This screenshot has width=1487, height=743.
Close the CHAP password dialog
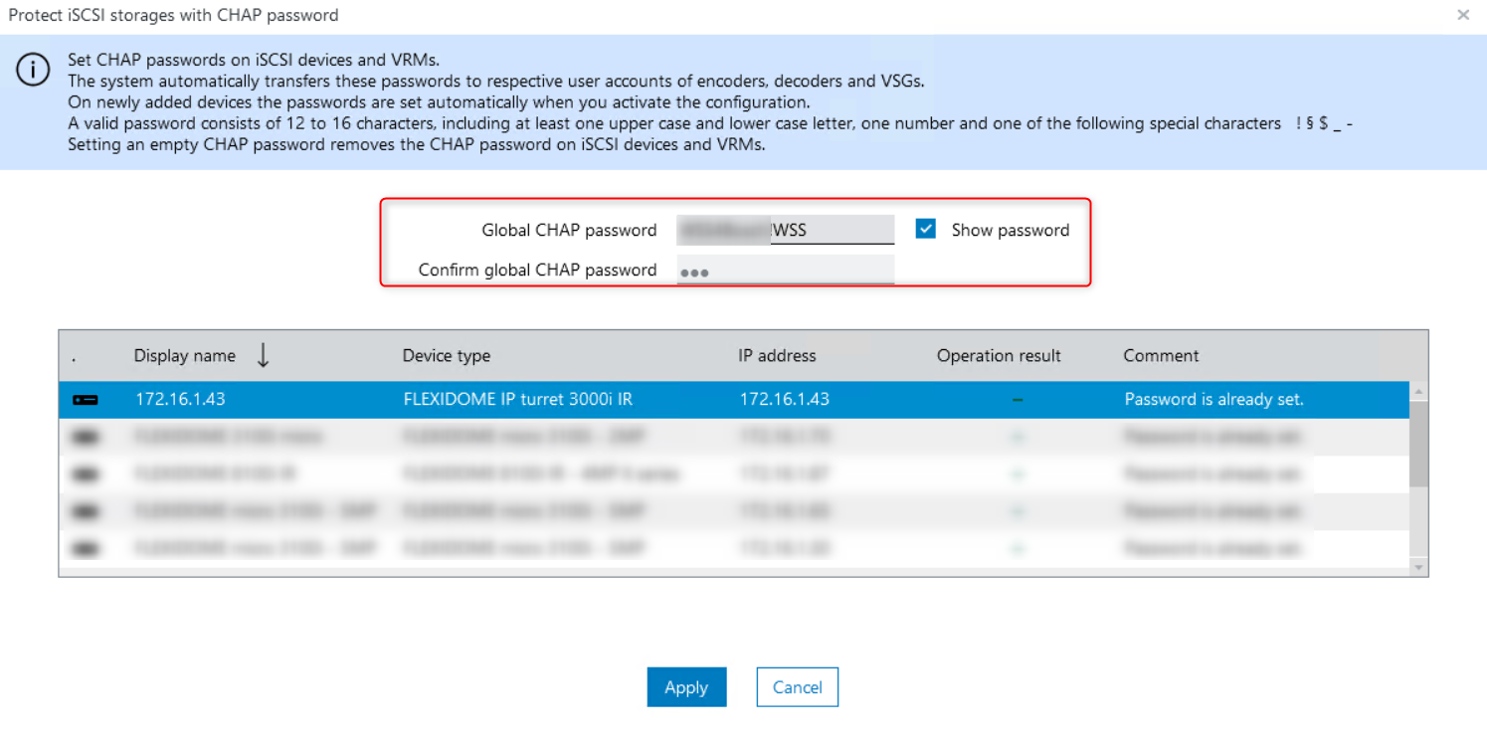1462,15
